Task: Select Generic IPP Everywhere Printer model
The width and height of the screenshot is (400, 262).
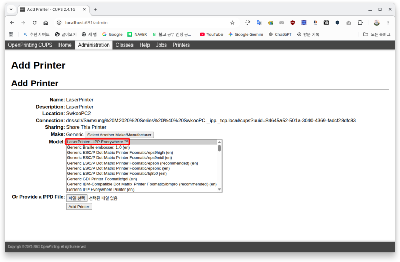Action: 142,190
